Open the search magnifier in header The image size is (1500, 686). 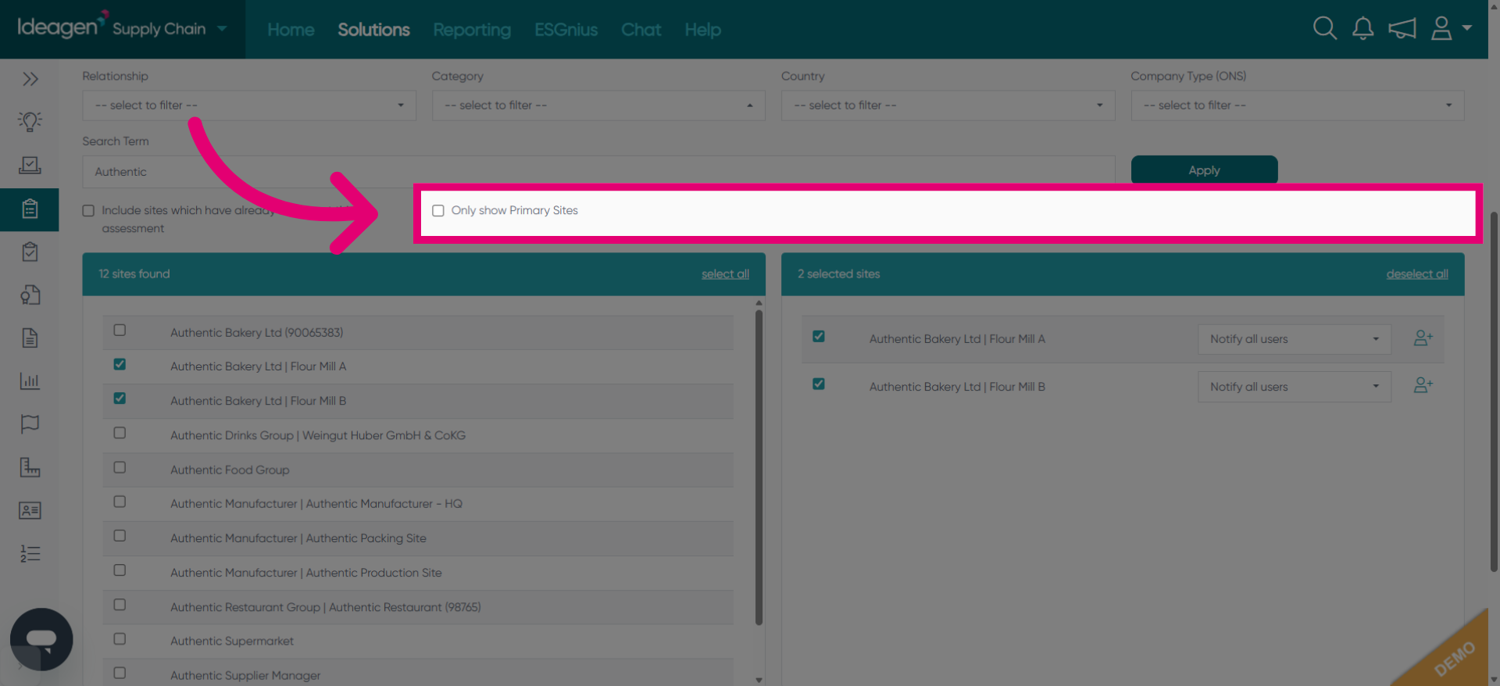tap(1324, 29)
